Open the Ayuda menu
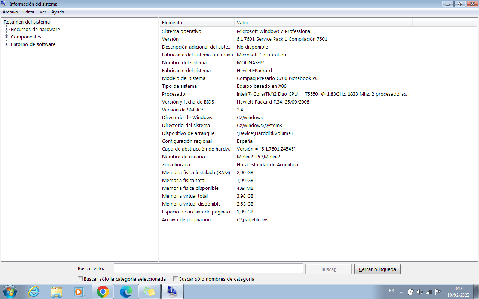Image resolution: width=479 pixels, height=299 pixels. (x=58, y=12)
